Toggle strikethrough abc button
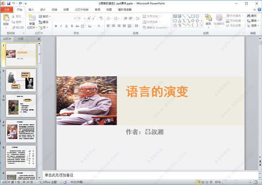Viewport: 262px width, 185px height. pyautogui.click(x=77, y=26)
